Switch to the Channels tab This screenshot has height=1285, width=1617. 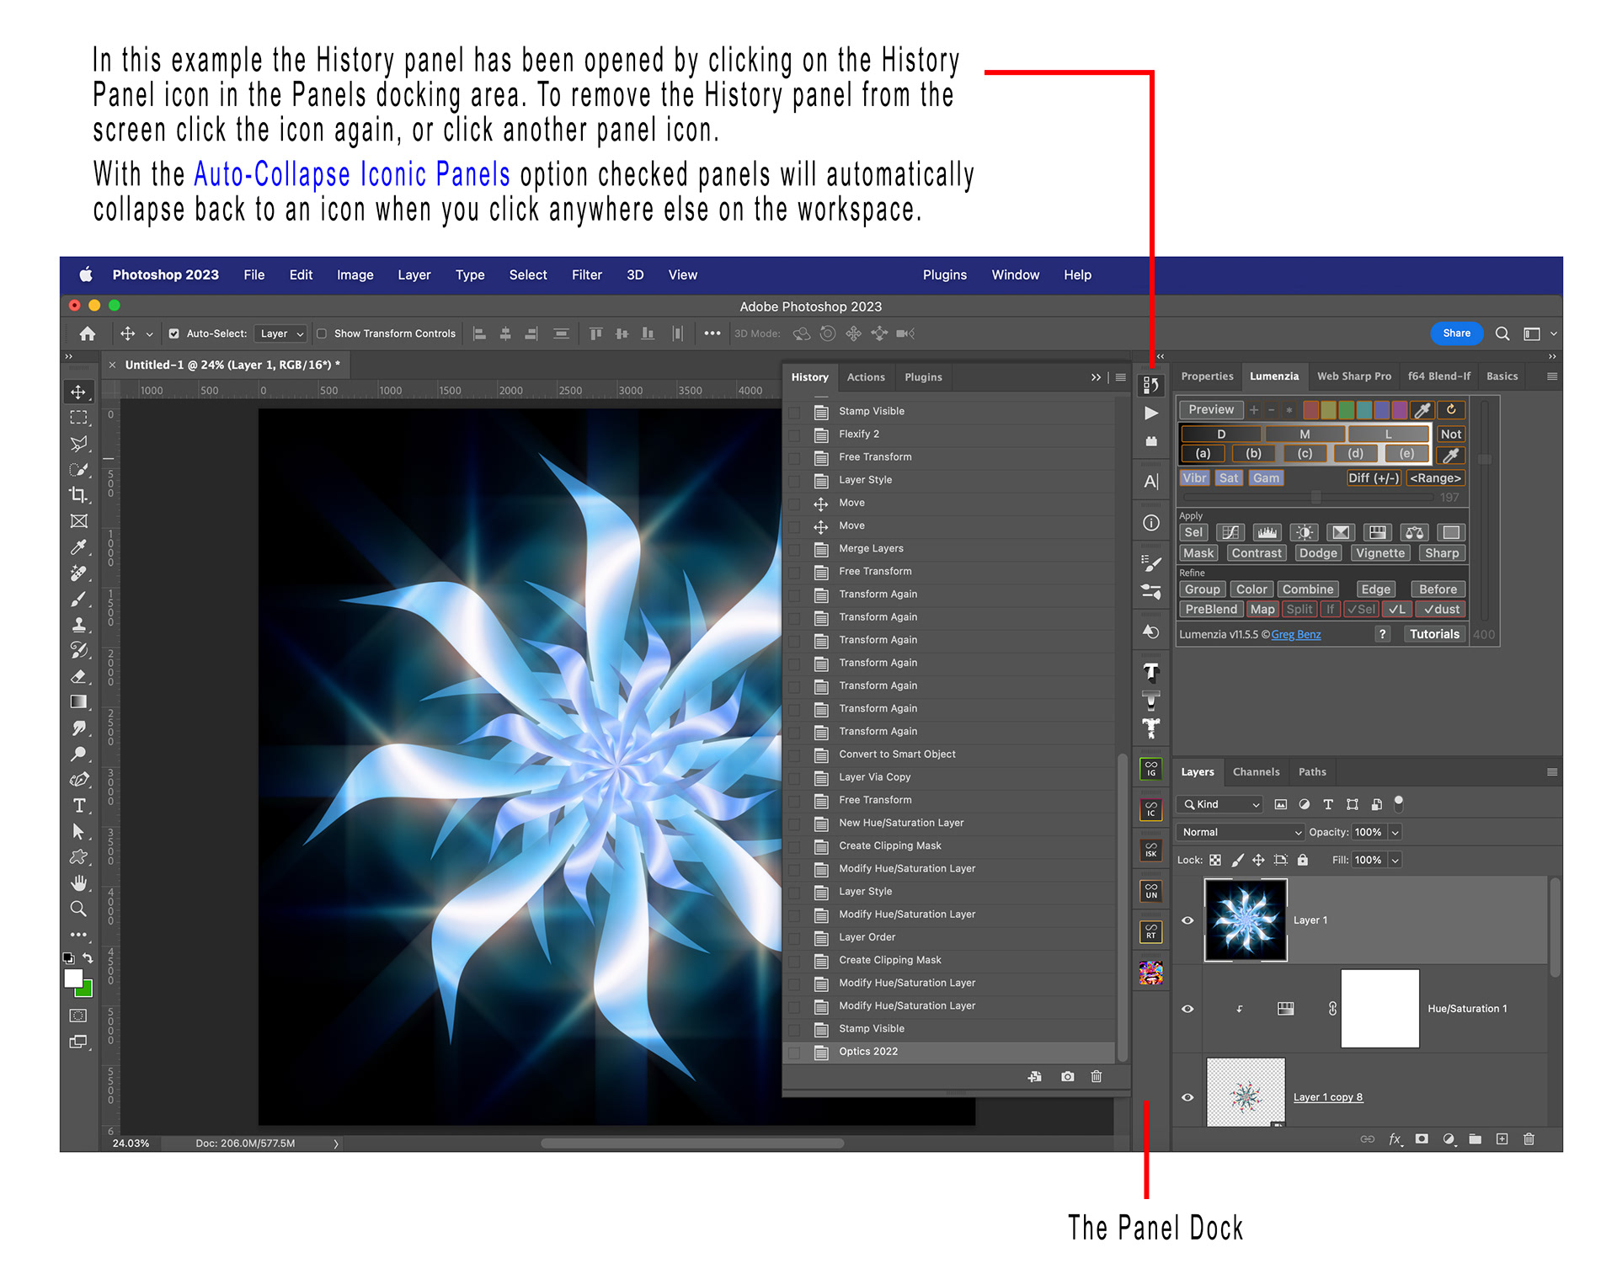coord(1255,771)
